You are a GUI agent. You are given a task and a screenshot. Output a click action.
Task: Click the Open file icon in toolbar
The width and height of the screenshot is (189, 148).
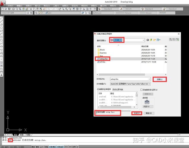[6, 9]
